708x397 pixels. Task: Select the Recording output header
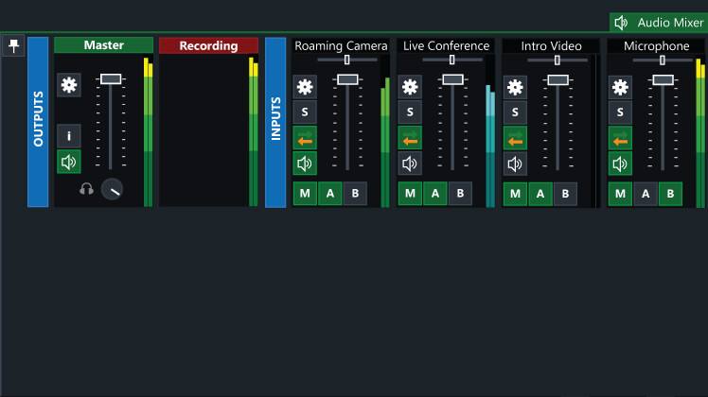click(x=208, y=45)
